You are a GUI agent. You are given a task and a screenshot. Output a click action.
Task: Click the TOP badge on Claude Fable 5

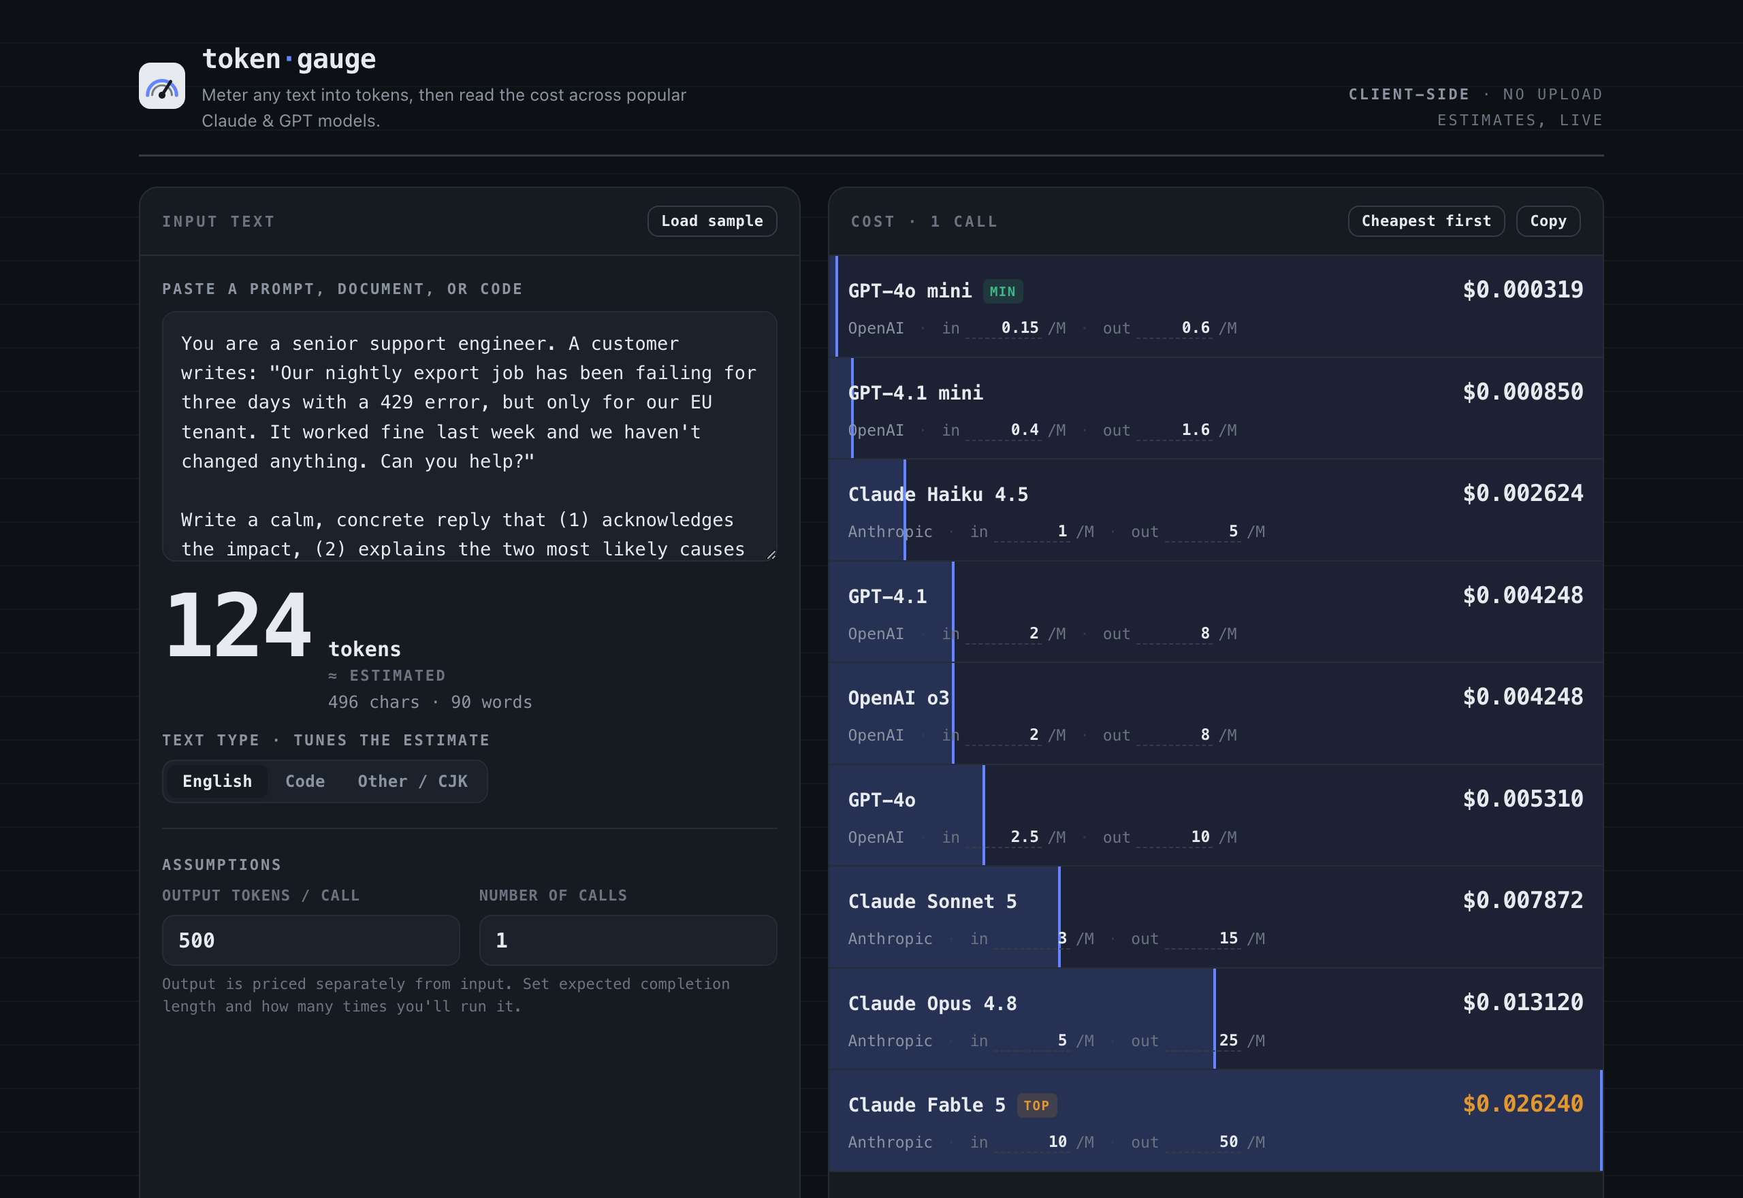pos(1036,1105)
